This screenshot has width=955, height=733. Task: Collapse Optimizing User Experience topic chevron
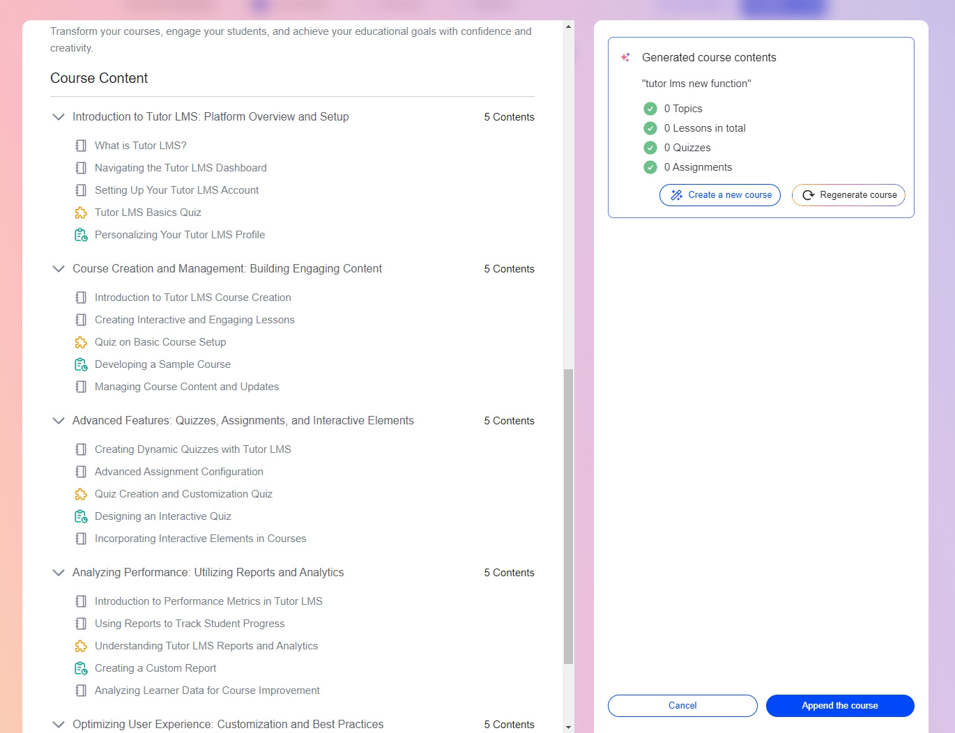59,725
